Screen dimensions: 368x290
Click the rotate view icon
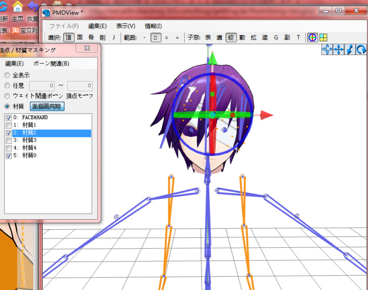361,50
